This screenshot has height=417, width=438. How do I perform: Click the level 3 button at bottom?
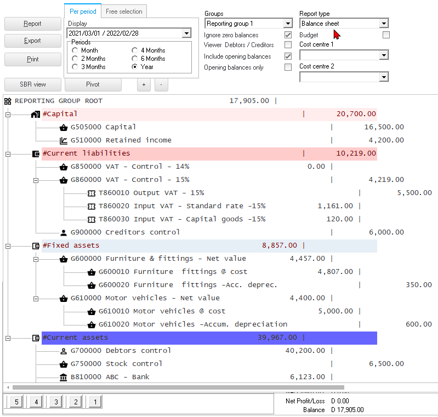pyautogui.click(x=55, y=402)
